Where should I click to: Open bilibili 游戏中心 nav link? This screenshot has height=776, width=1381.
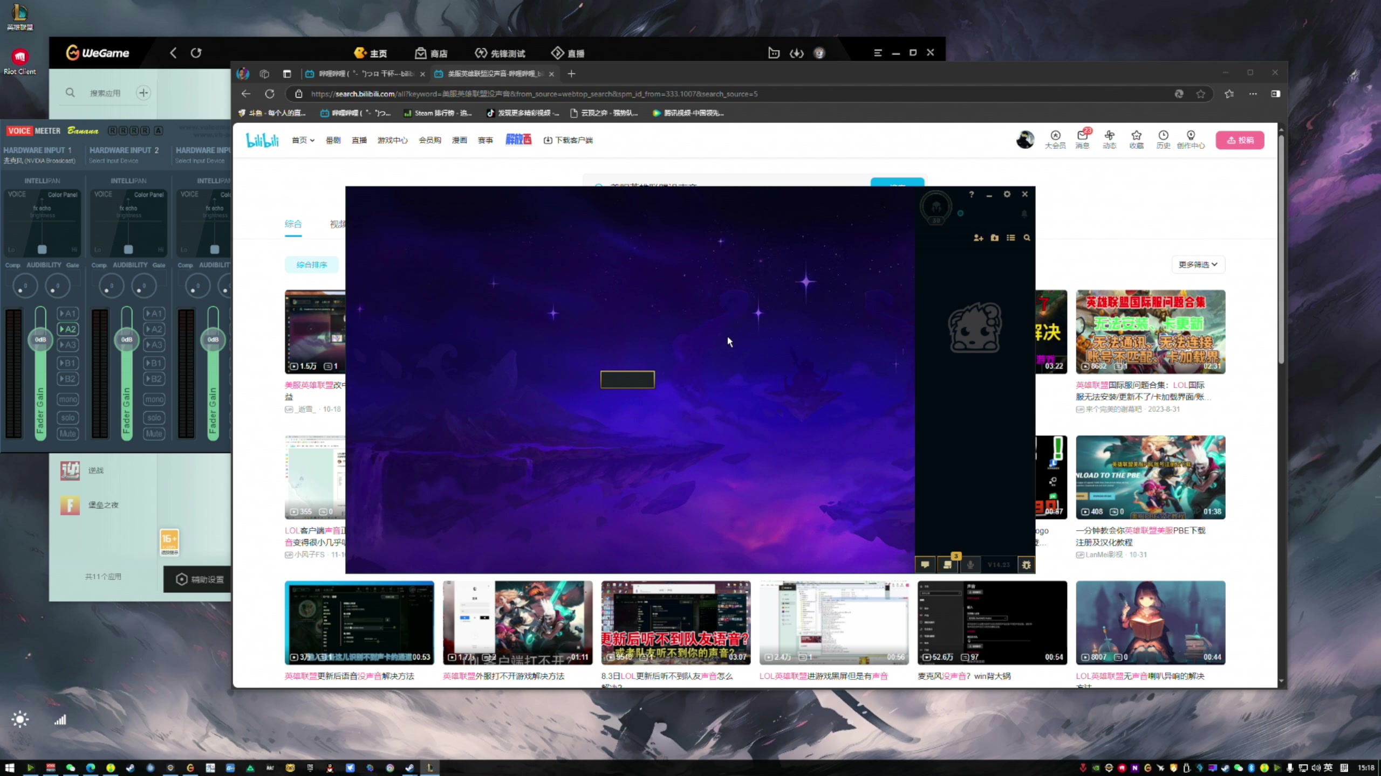point(392,140)
